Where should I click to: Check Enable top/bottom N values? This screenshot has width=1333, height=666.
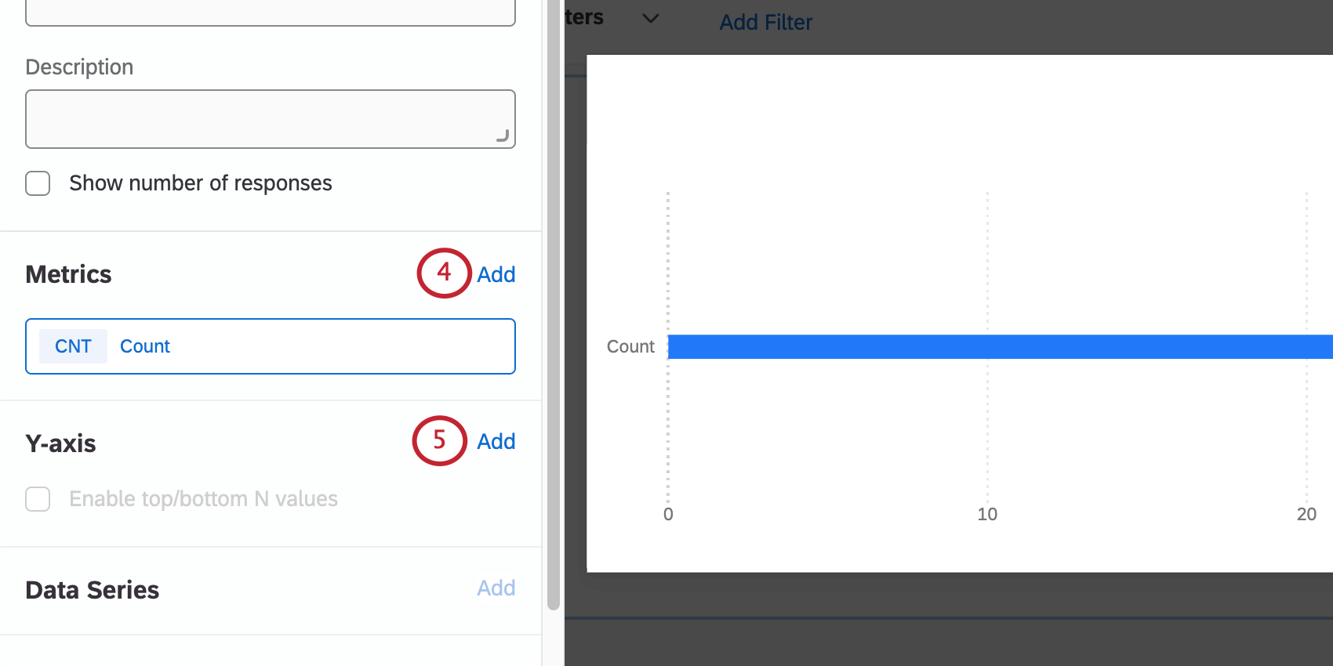(38, 498)
